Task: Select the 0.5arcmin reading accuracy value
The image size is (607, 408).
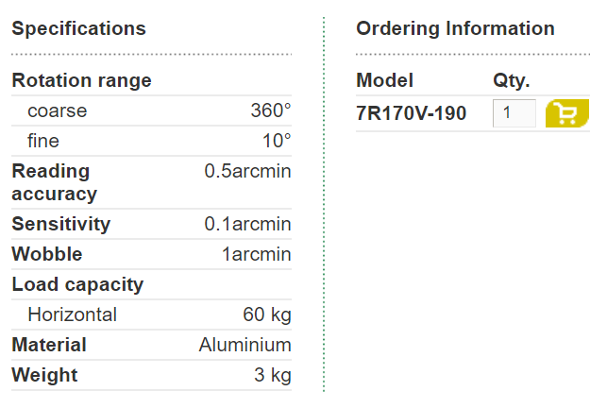Action: coord(247,171)
